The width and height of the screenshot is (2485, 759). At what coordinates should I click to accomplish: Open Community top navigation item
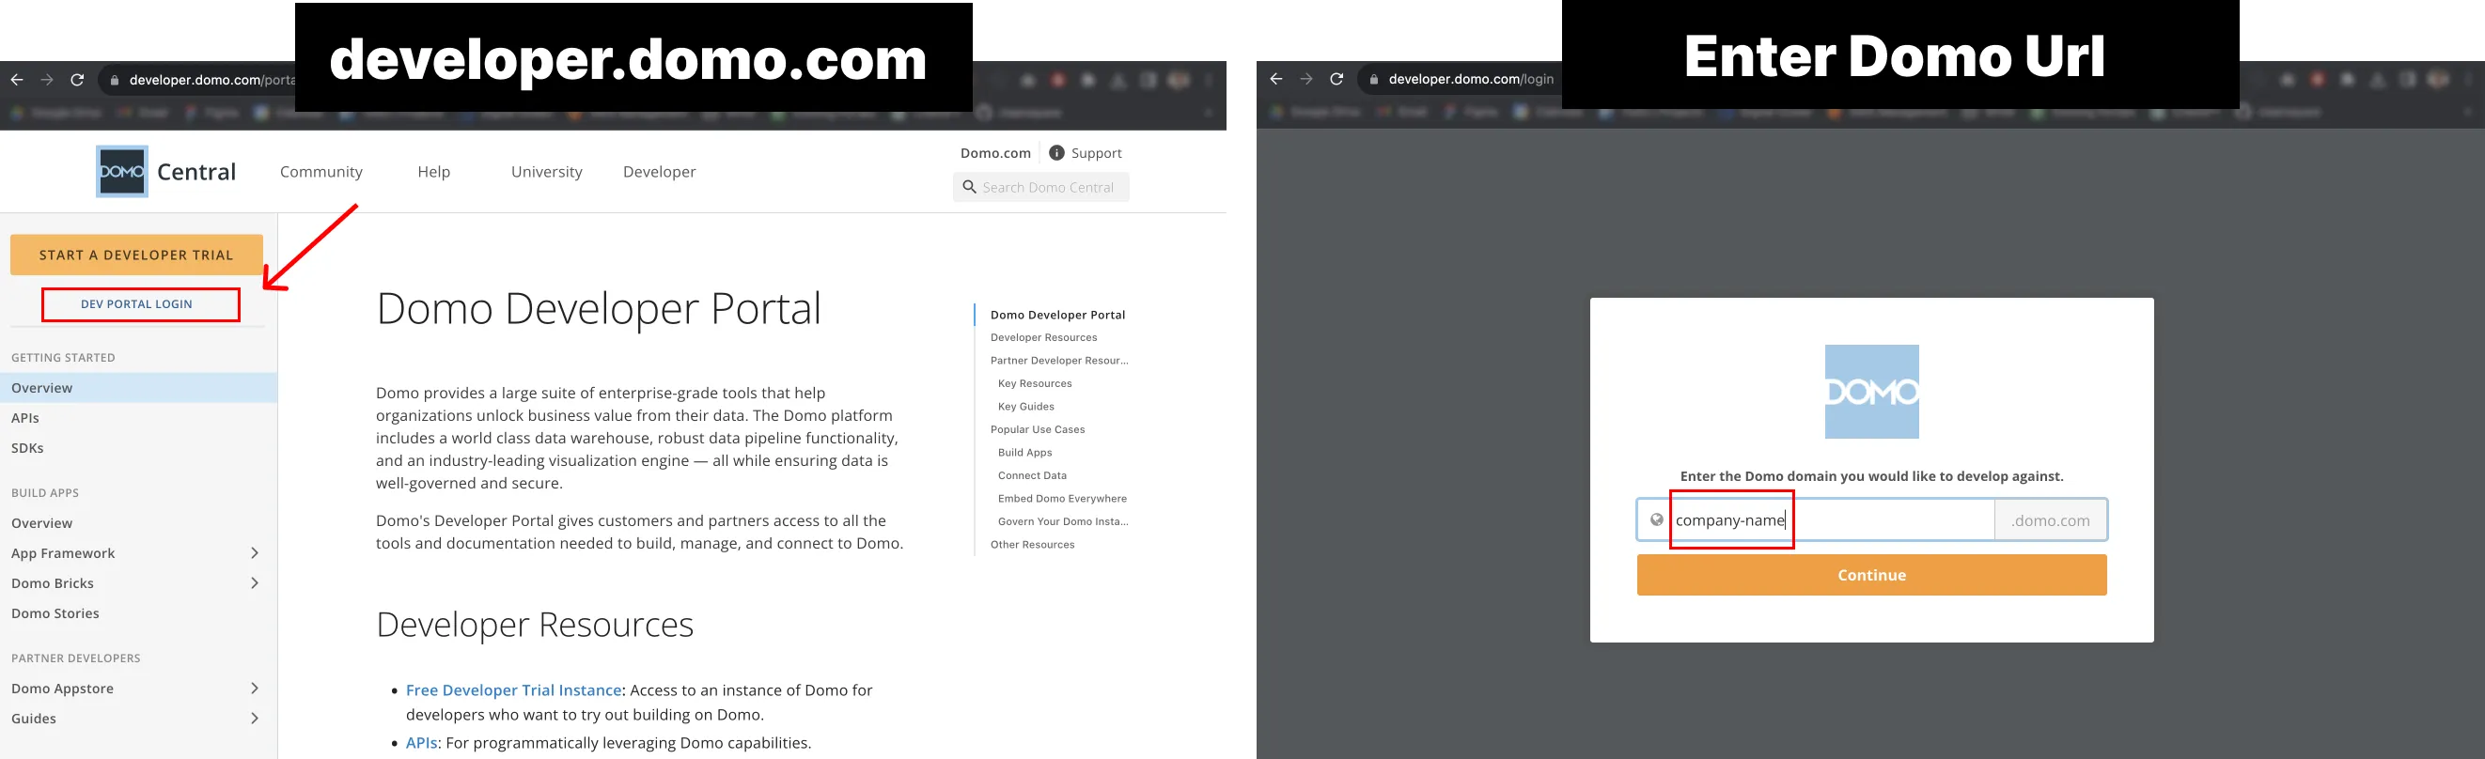coord(321,172)
